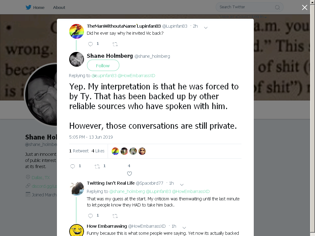Viewport: 315px width, 236px height.
Task: Open the rainbow avatar among likers
Action: 115,151
